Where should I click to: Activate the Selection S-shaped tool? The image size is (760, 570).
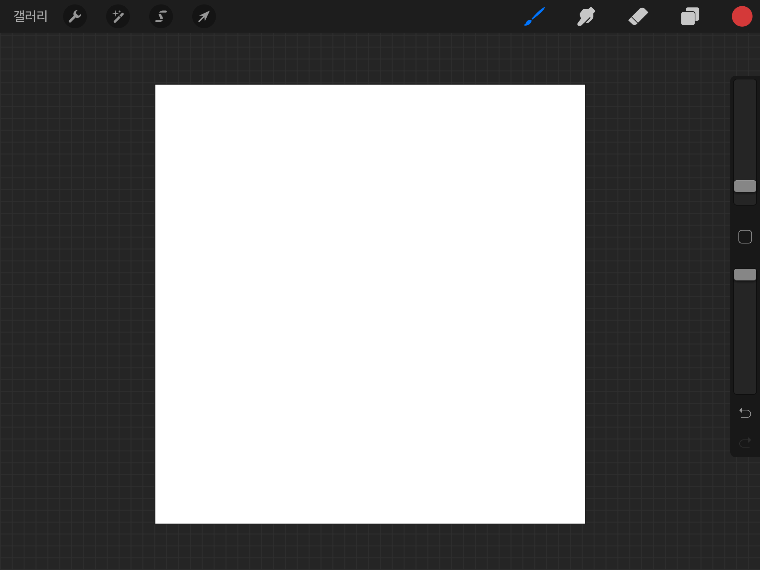point(161,16)
